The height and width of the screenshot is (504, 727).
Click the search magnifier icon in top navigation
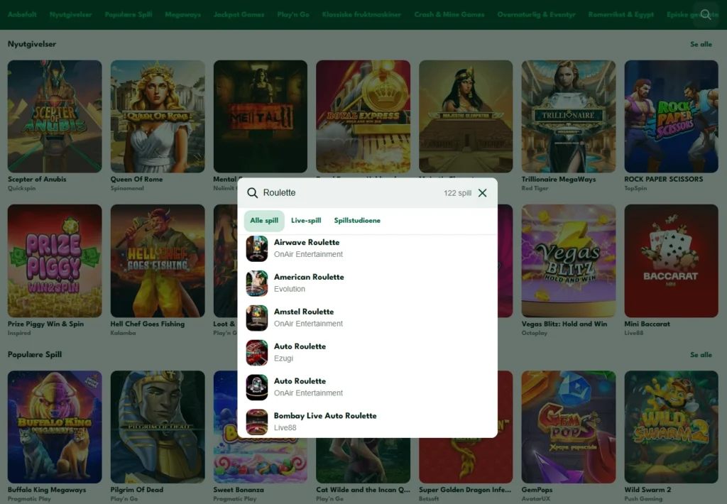pyautogui.click(x=706, y=14)
